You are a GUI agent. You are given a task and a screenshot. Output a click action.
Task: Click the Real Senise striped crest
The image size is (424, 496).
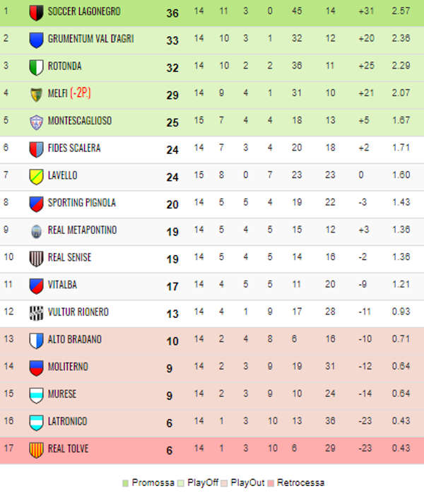point(36,259)
